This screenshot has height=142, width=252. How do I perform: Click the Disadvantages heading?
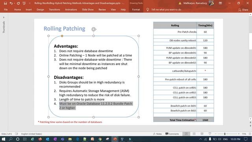69,77
